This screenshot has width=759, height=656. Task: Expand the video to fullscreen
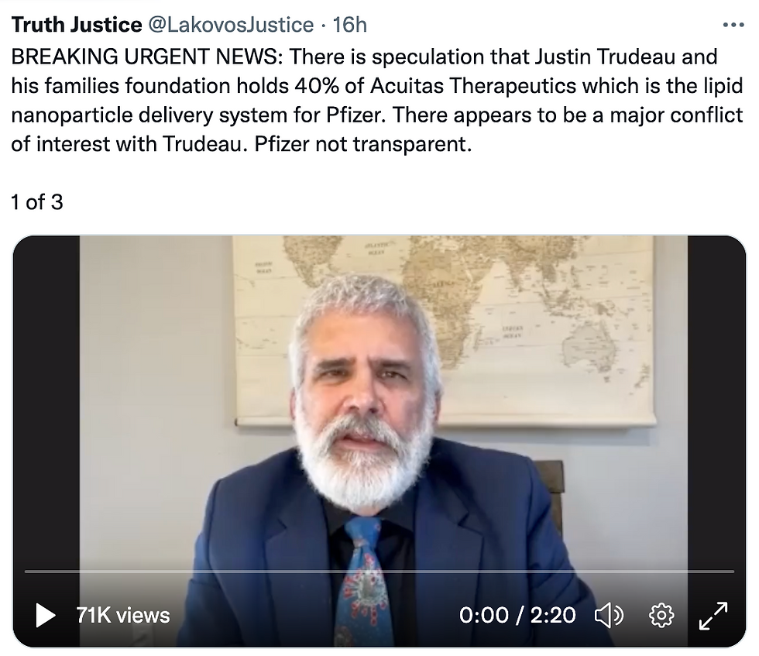pos(713,615)
